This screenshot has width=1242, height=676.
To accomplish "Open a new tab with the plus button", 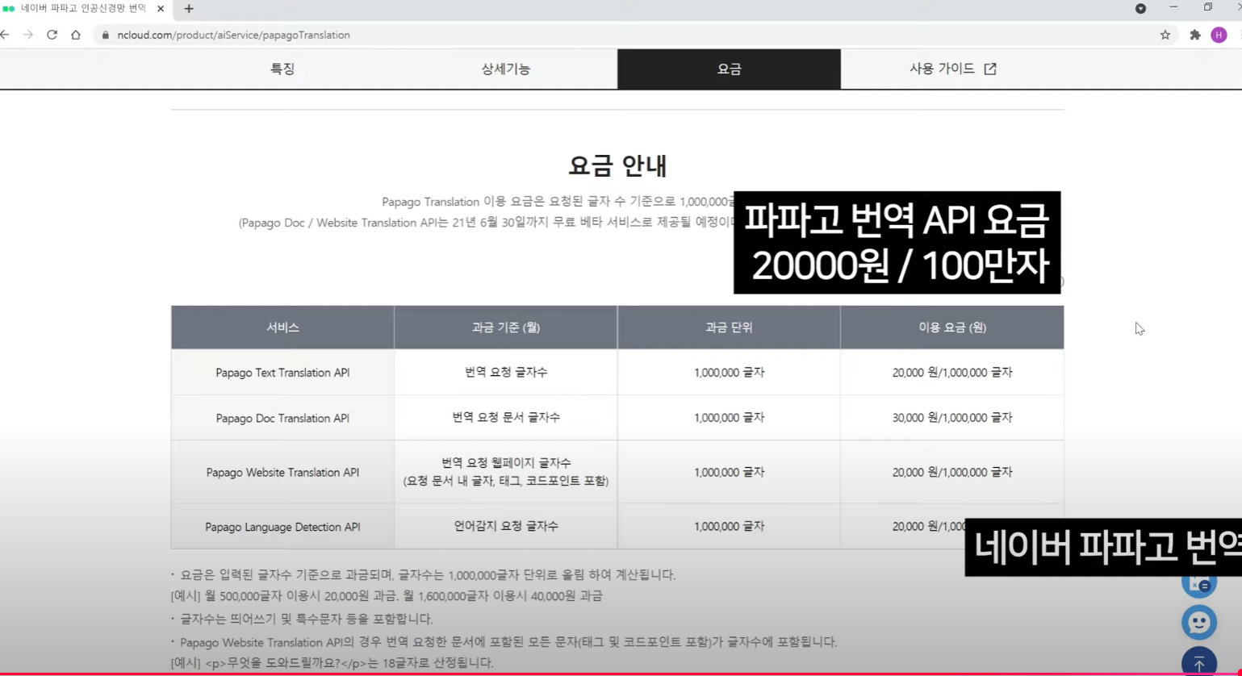I will (x=189, y=9).
